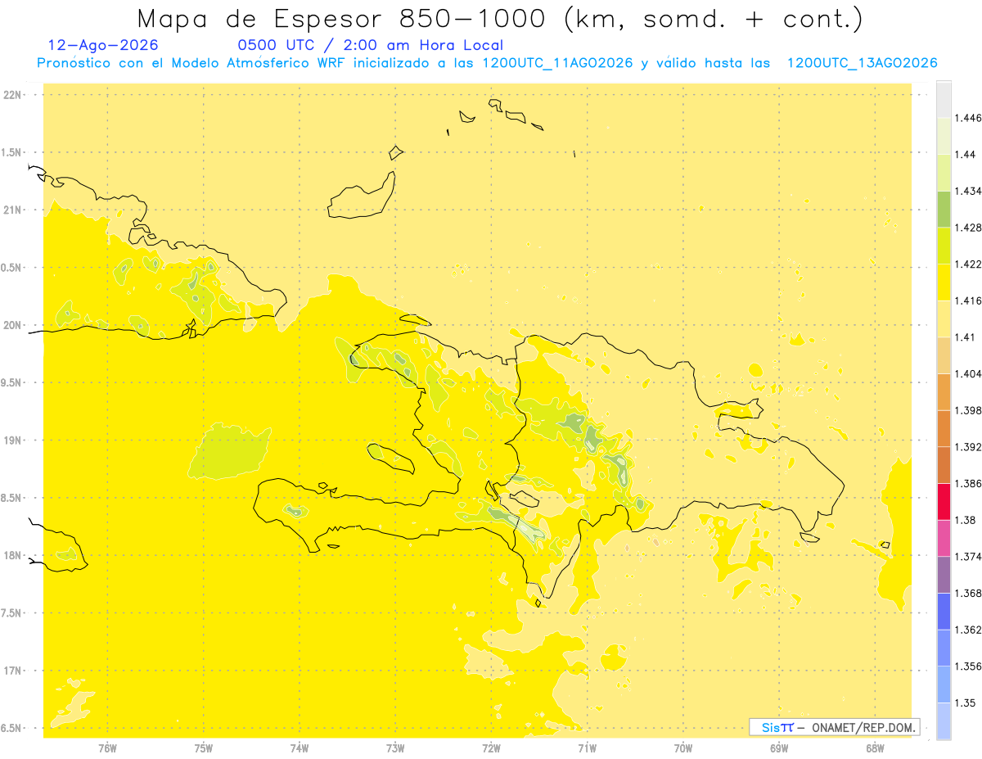Click the legend value "1.356"
Screen dimensions: 982x759
coord(968,666)
